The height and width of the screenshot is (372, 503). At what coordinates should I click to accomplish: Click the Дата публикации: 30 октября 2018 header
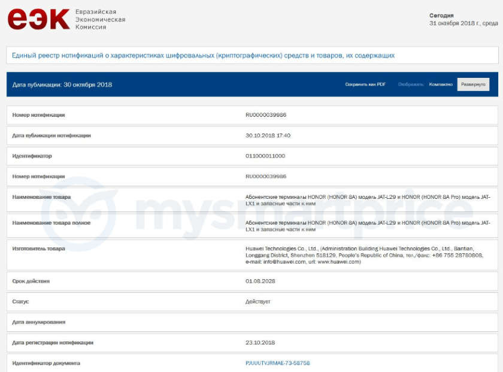click(x=62, y=84)
